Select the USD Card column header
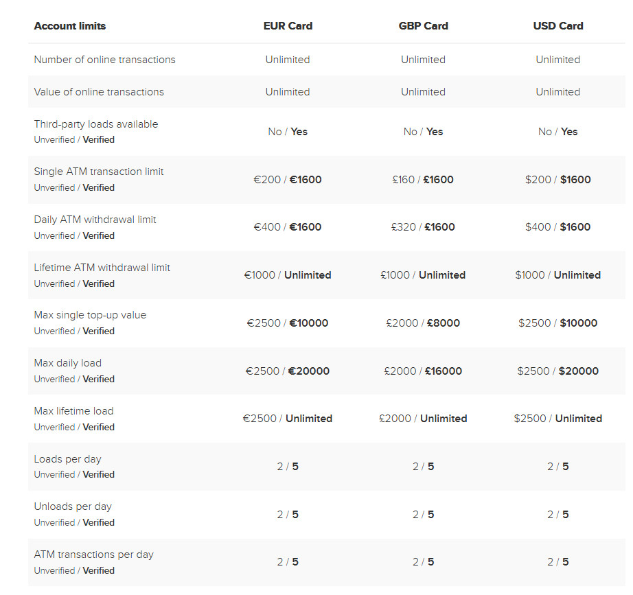This screenshot has height=595, width=633. point(558,26)
